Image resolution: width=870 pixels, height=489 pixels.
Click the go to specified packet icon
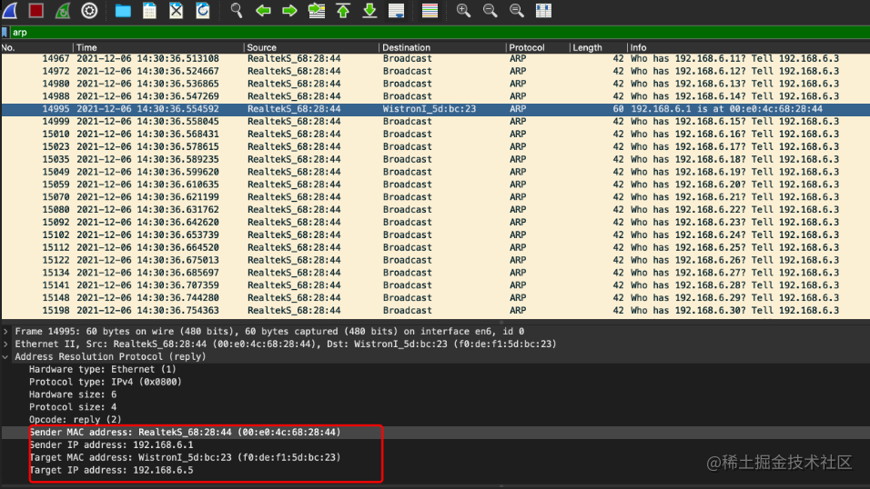tap(317, 10)
